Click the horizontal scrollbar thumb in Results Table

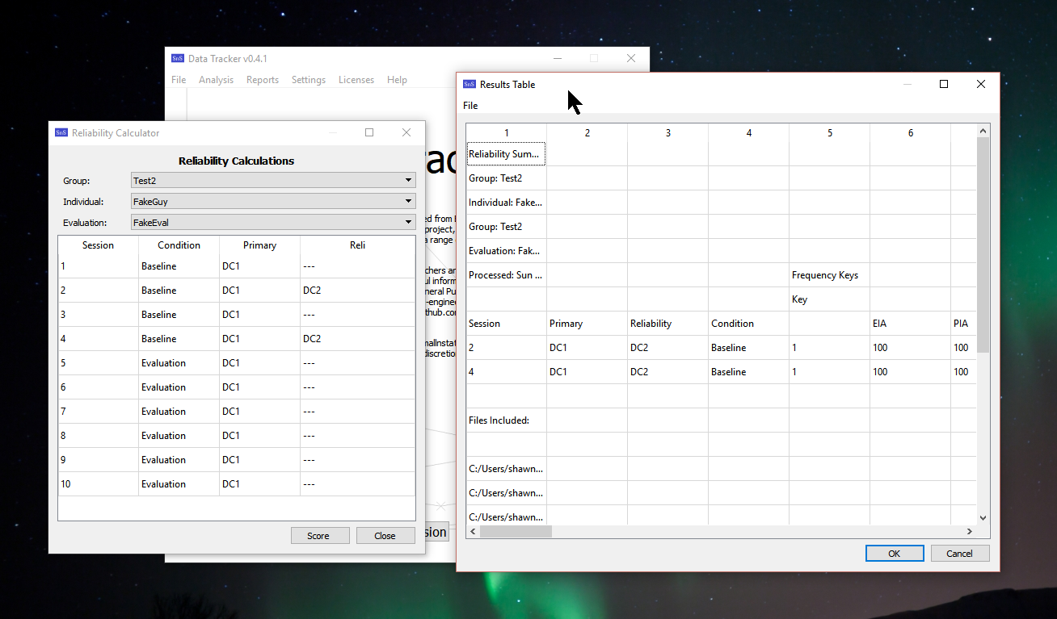[516, 532]
